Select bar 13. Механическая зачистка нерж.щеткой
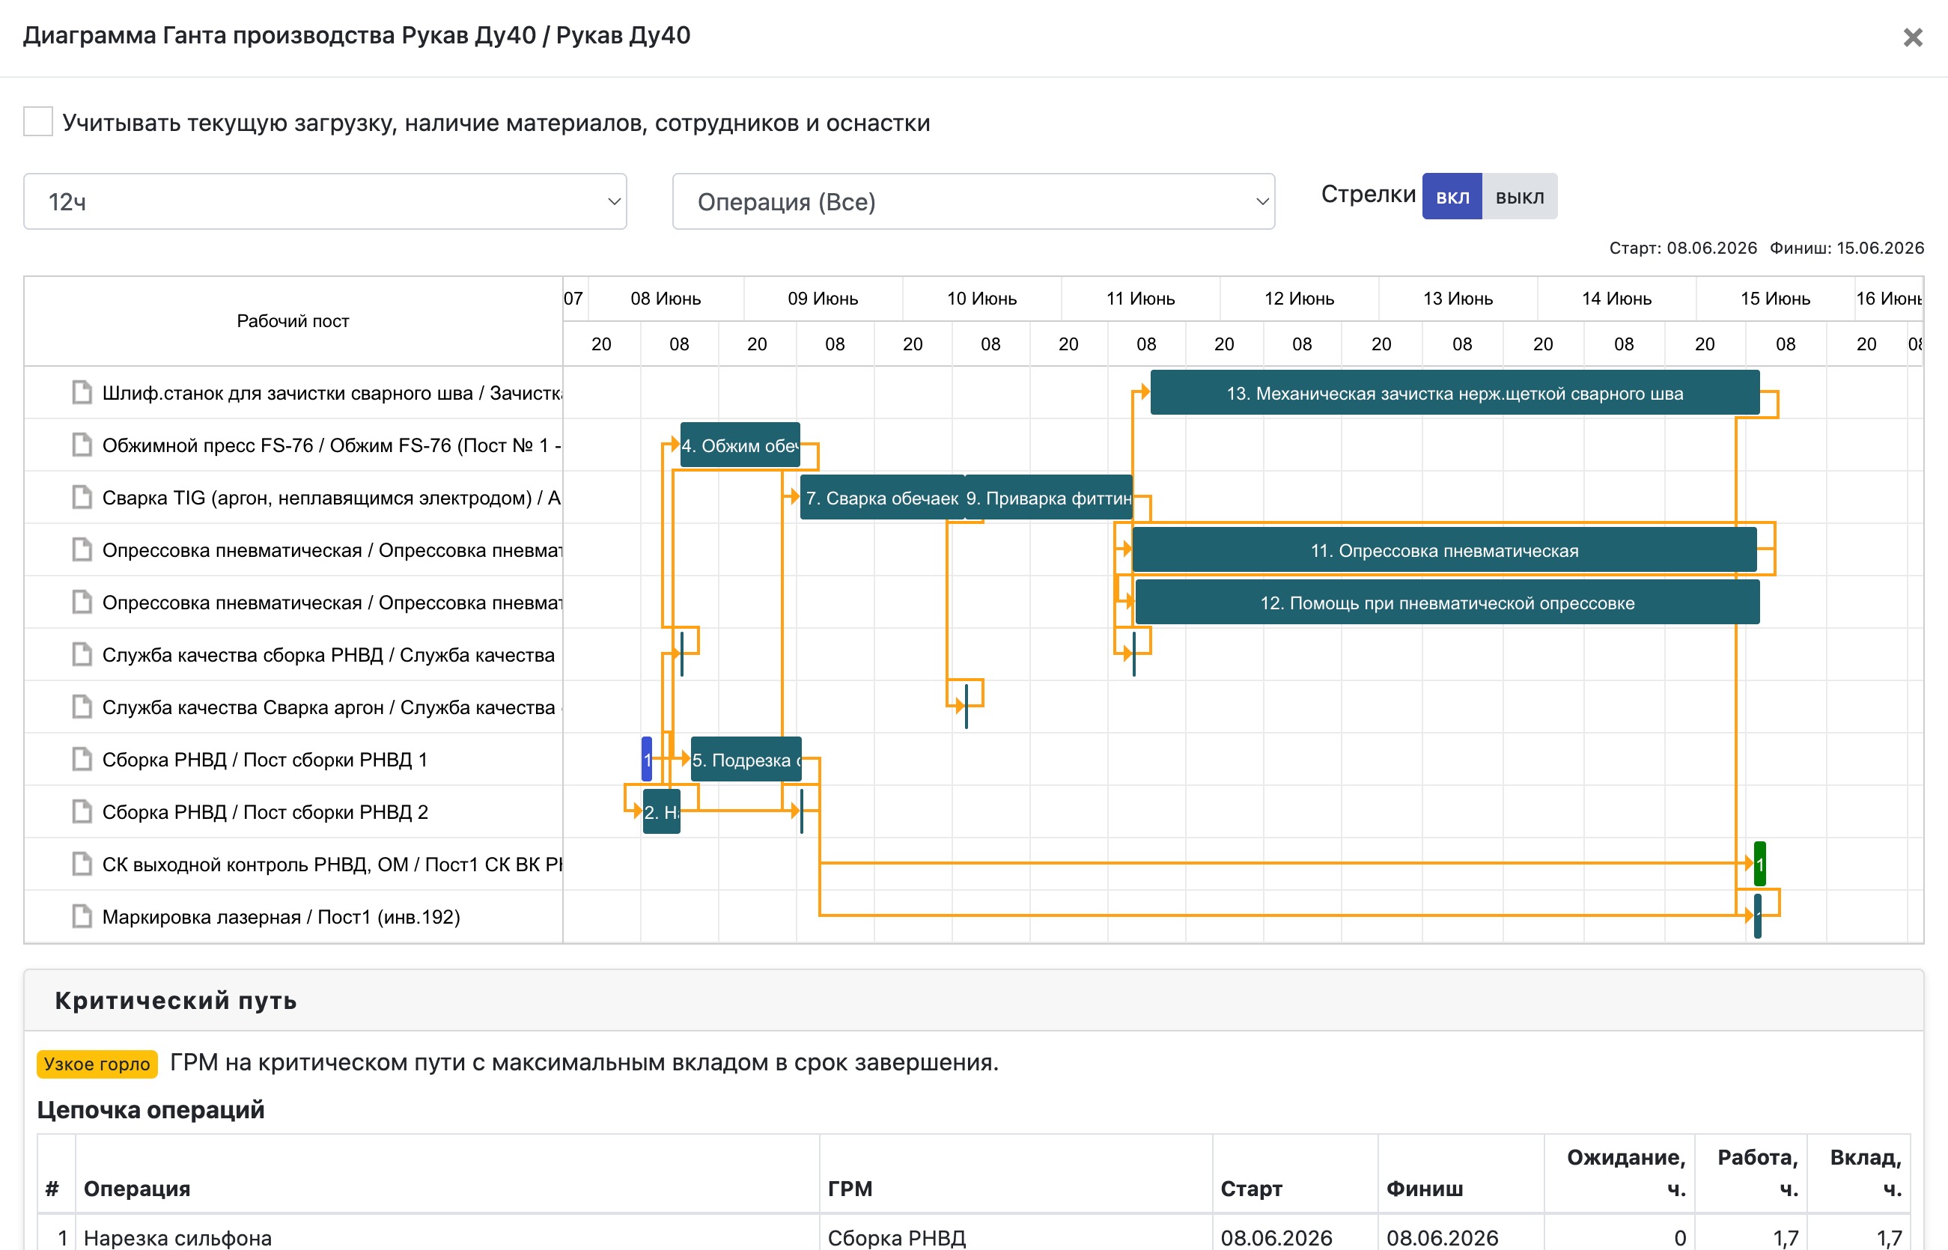Screen dimensions: 1948x1250 (1455, 393)
